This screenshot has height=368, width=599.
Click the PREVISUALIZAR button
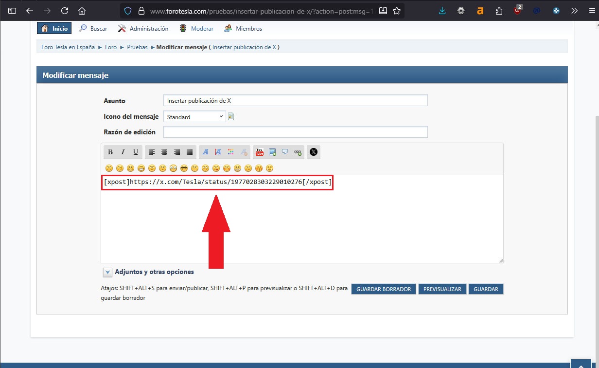click(x=442, y=289)
